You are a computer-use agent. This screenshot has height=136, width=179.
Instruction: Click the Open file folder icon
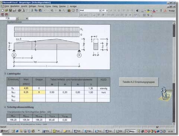(x=6, y=10)
